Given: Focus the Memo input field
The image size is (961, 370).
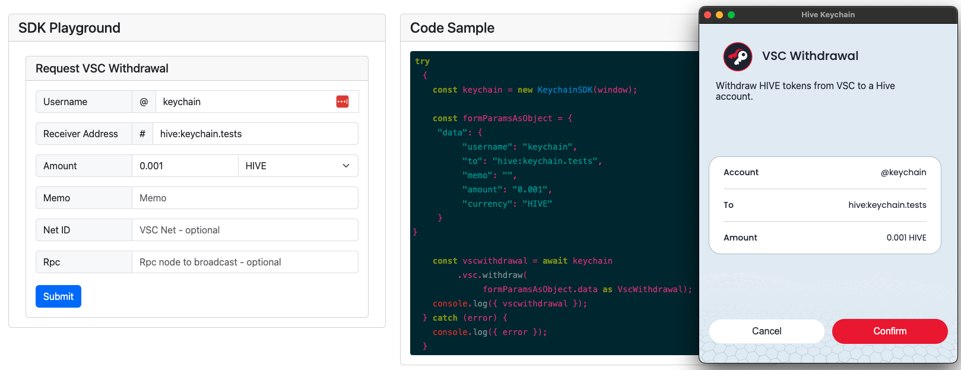Looking at the screenshot, I should pos(245,198).
